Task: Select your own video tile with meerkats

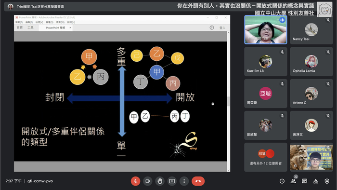Action: 311,157
